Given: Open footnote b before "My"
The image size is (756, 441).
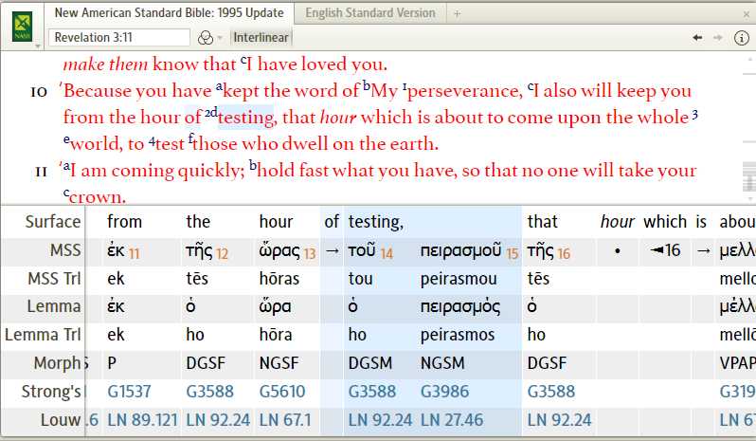Looking at the screenshot, I should tap(367, 86).
